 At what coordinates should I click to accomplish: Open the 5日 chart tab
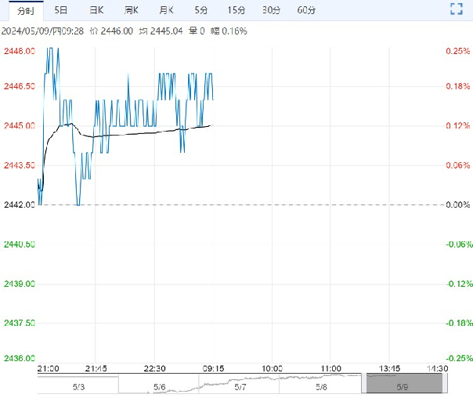[x=60, y=10]
